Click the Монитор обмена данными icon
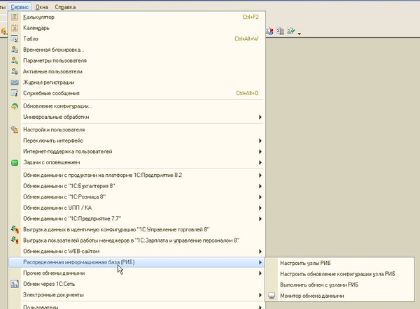 point(272,296)
